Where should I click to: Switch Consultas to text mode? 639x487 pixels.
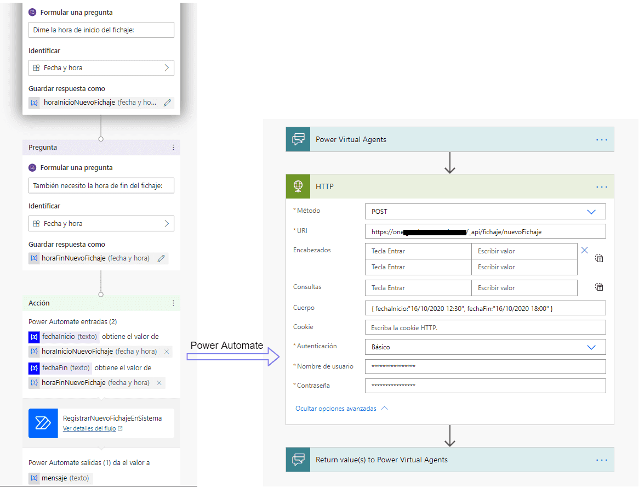coord(599,287)
